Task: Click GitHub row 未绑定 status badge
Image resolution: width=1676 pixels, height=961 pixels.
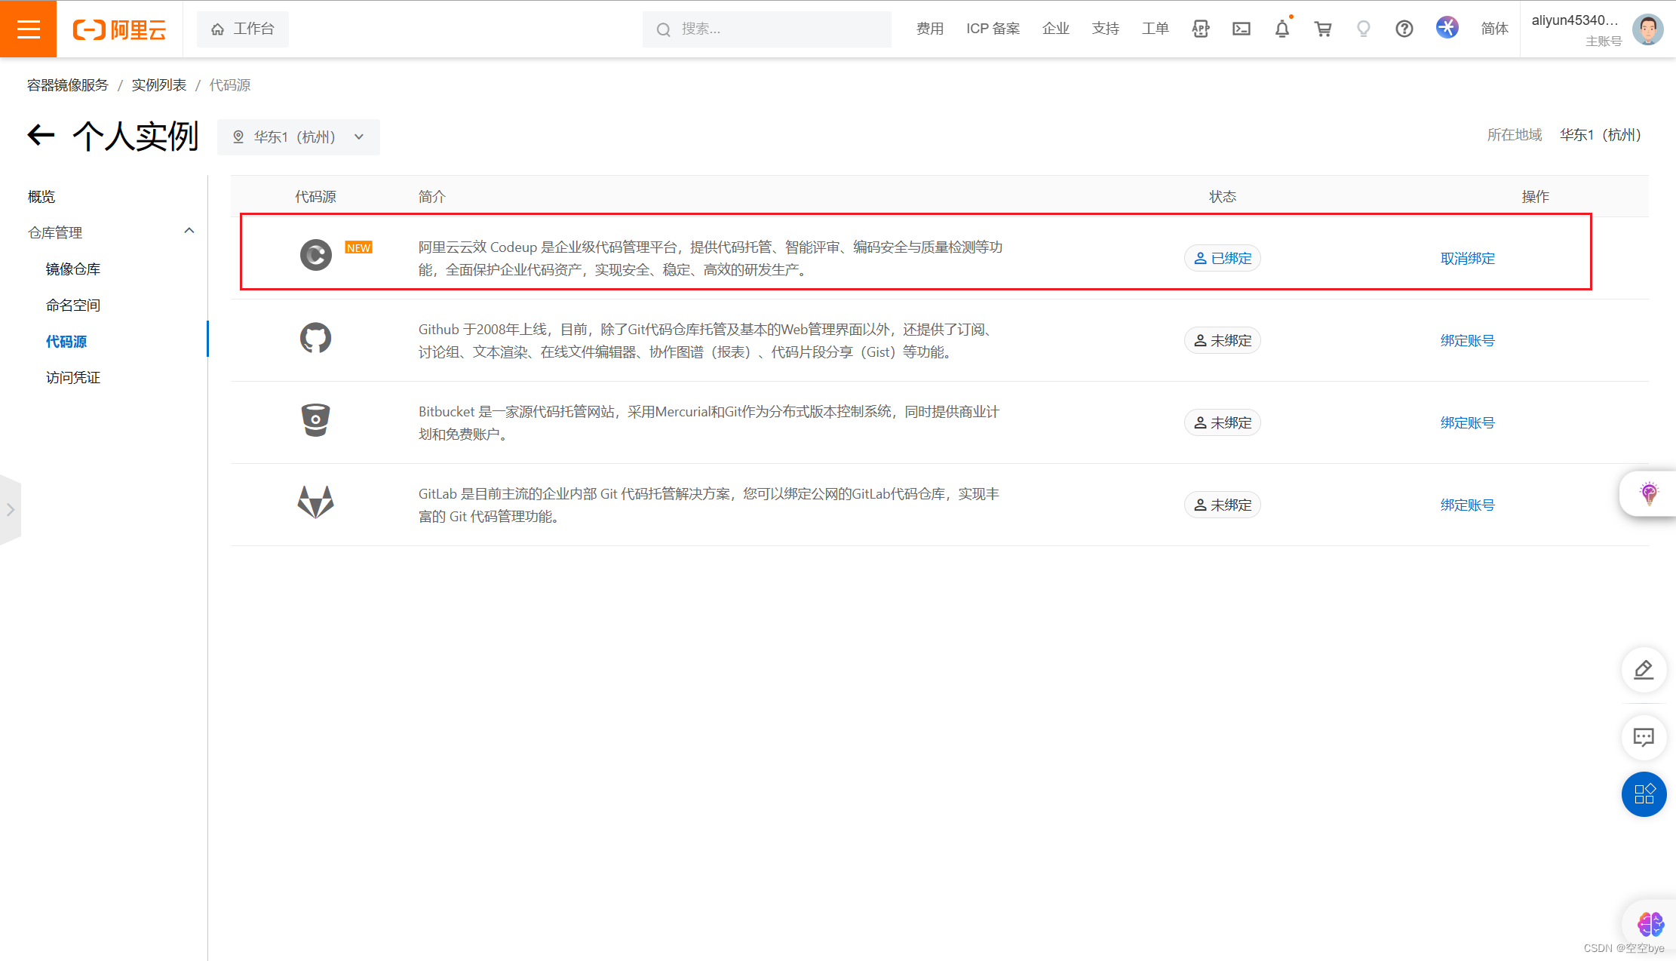Action: click(x=1223, y=340)
